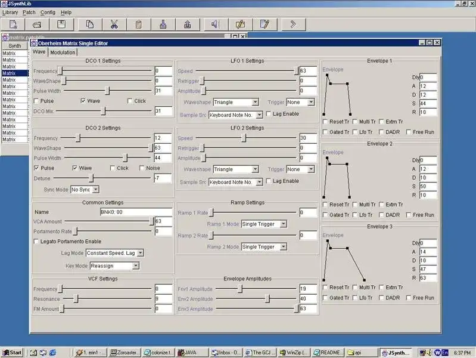Viewport: 476px width, 358px height.
Task: Click the Next arrow toolbar icon
Action: (293, 24)
